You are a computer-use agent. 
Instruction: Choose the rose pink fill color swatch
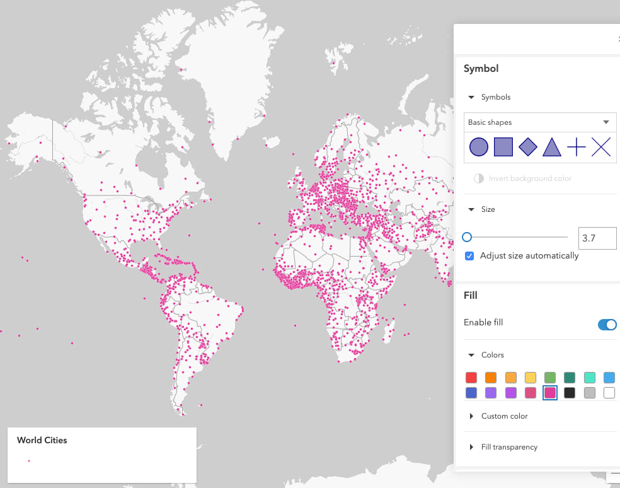pos(531,393)
